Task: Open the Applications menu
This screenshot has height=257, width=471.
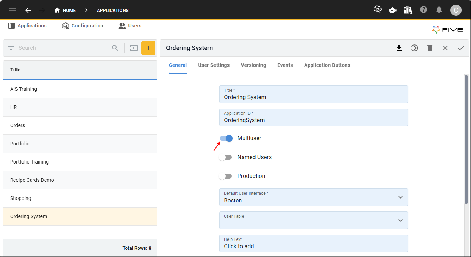Action: tap(27, 26)
